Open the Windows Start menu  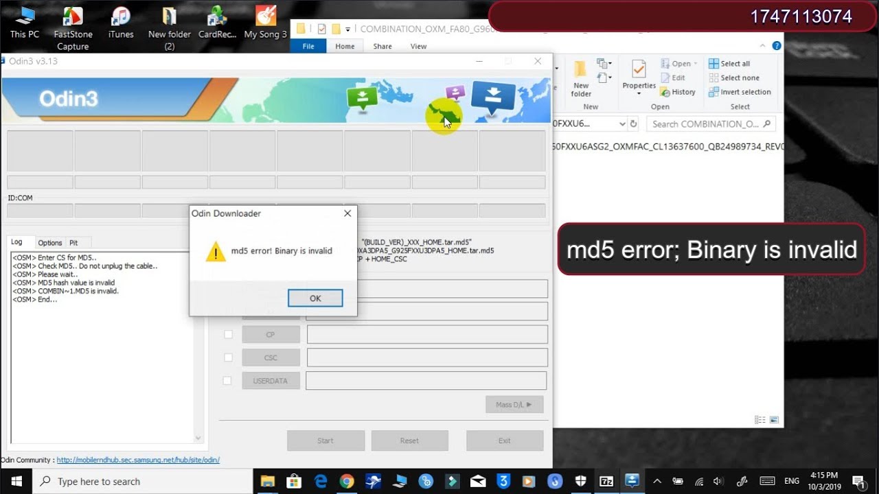(x=16, y=482)
